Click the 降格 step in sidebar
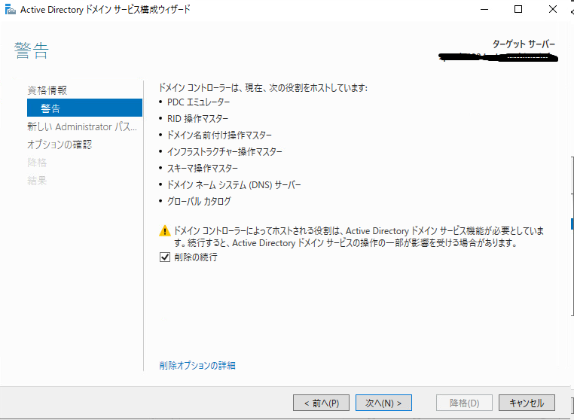This screenshot has width=574, height=420. click(x=37, y=163)
